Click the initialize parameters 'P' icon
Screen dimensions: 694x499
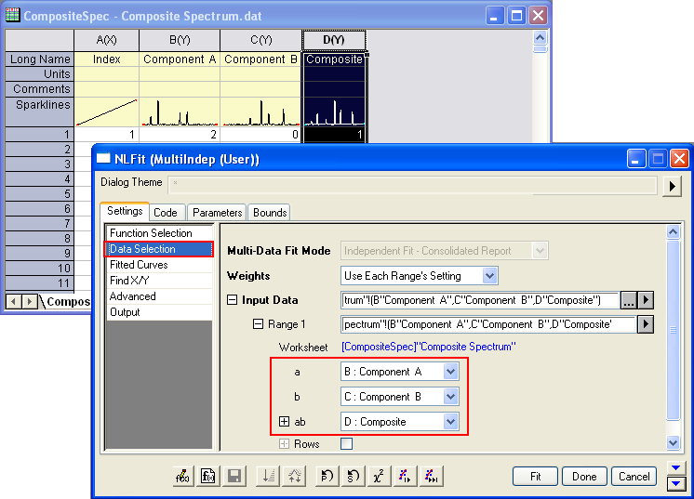point(327,476)
